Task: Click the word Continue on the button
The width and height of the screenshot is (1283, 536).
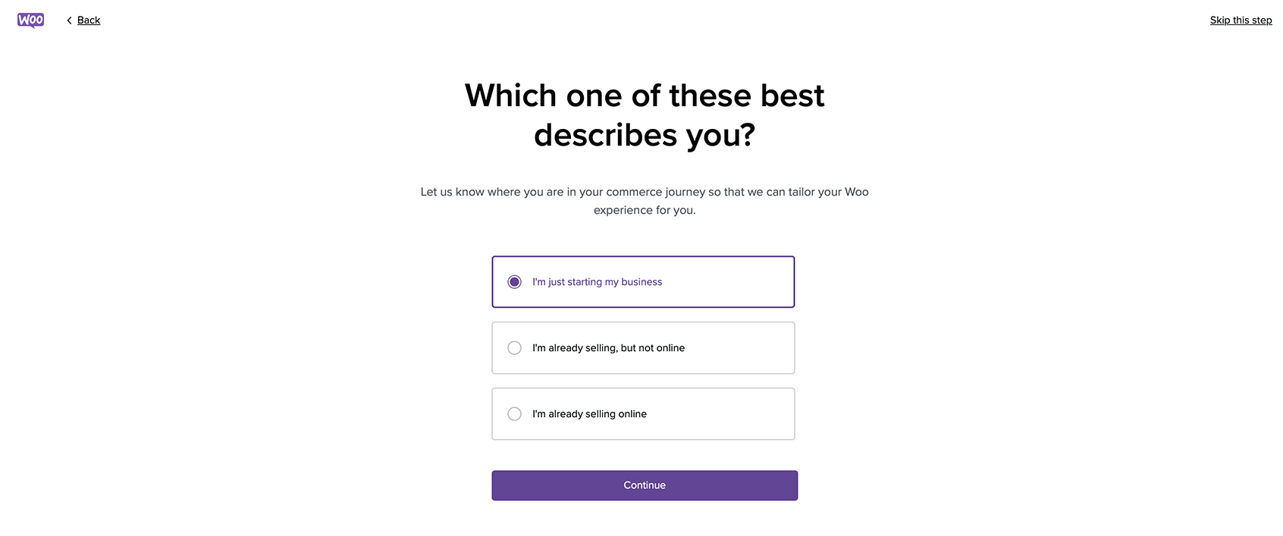Action: (645, 485)
